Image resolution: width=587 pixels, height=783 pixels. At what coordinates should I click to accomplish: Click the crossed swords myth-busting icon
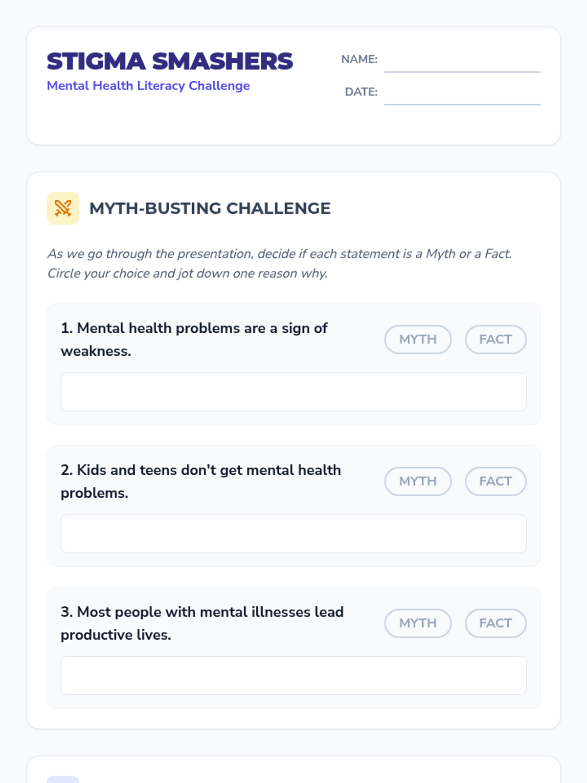(x=63, y=208)
